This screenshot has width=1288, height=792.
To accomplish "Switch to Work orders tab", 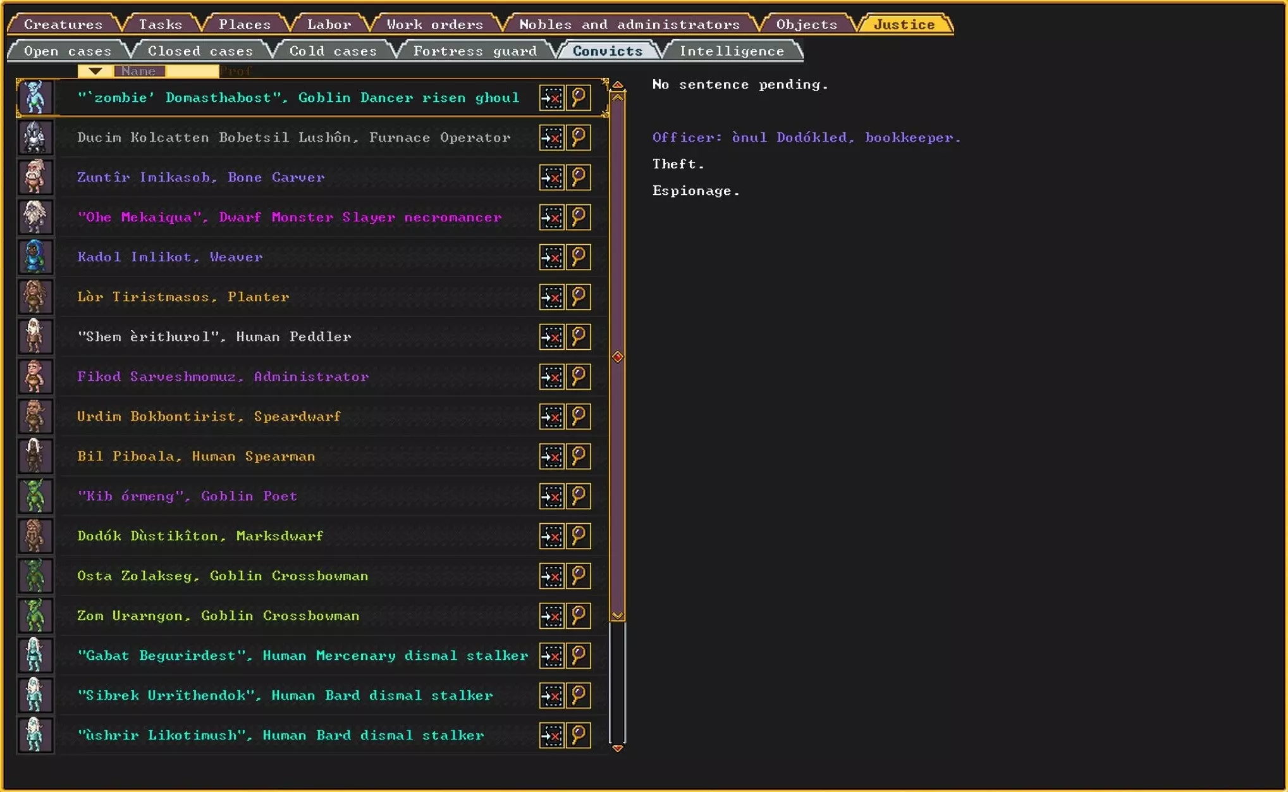I will pyautogui.click(x=434, y=25).
